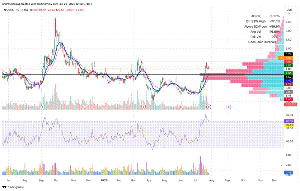
Task: Click the blue 0.48 relative volume label
Action: [x=288, y=173]
